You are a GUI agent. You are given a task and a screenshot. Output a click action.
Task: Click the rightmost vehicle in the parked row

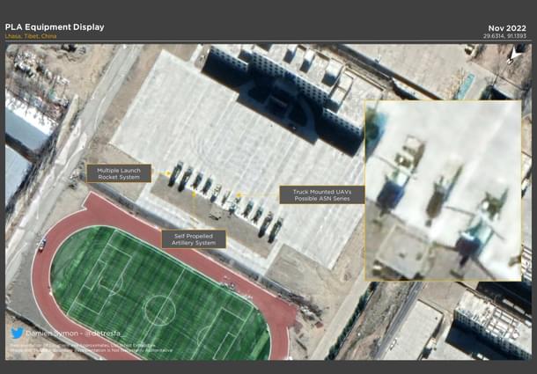276,231
